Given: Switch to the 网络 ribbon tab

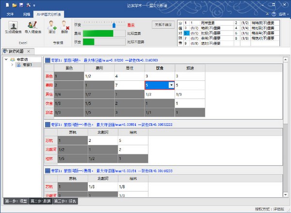Looking at the screenshot, I should (27, 14).
